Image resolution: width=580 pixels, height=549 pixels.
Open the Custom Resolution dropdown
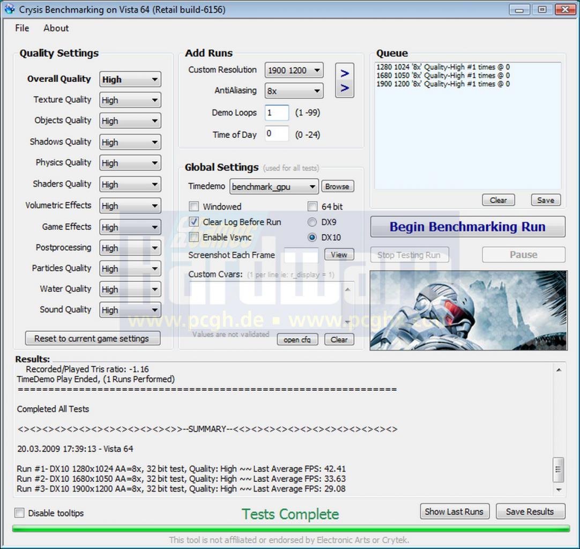(294, 70)
